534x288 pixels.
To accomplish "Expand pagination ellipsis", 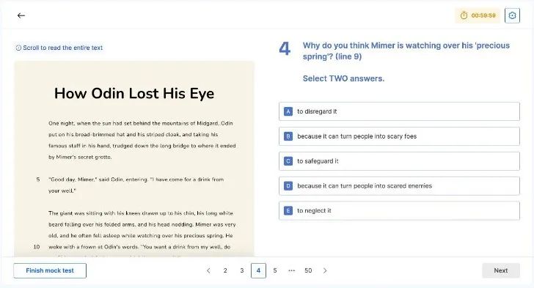I will pyautogui.click(x=291, y=270).
